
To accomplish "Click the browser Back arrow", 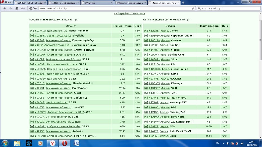I will click(x=5, y=8).
